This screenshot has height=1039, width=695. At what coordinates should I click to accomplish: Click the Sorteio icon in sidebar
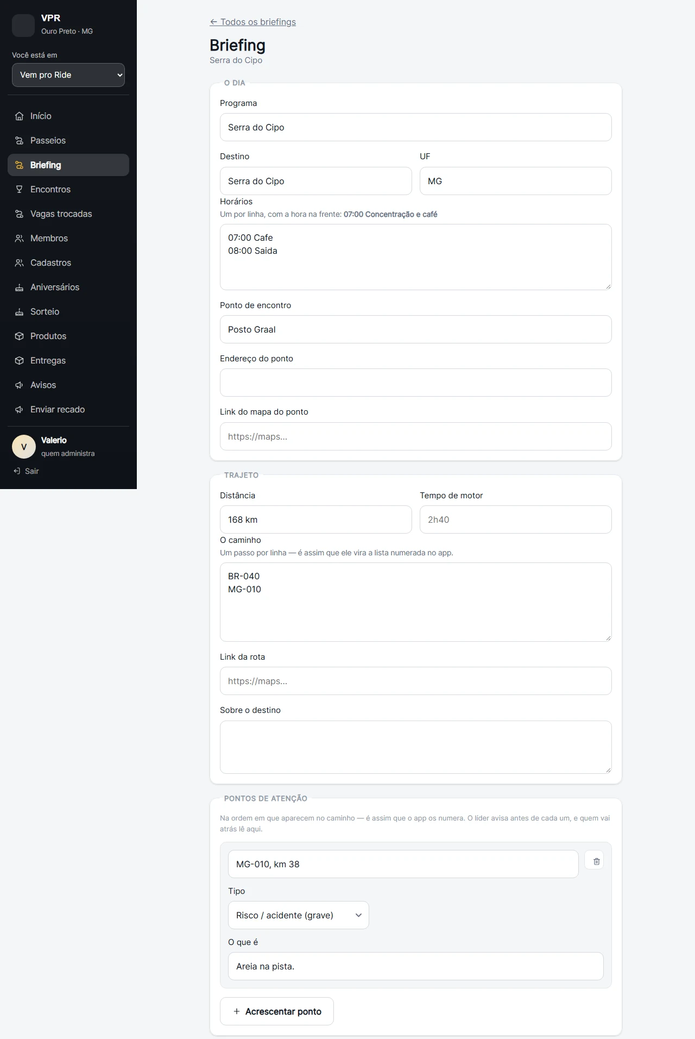(19, 312)
